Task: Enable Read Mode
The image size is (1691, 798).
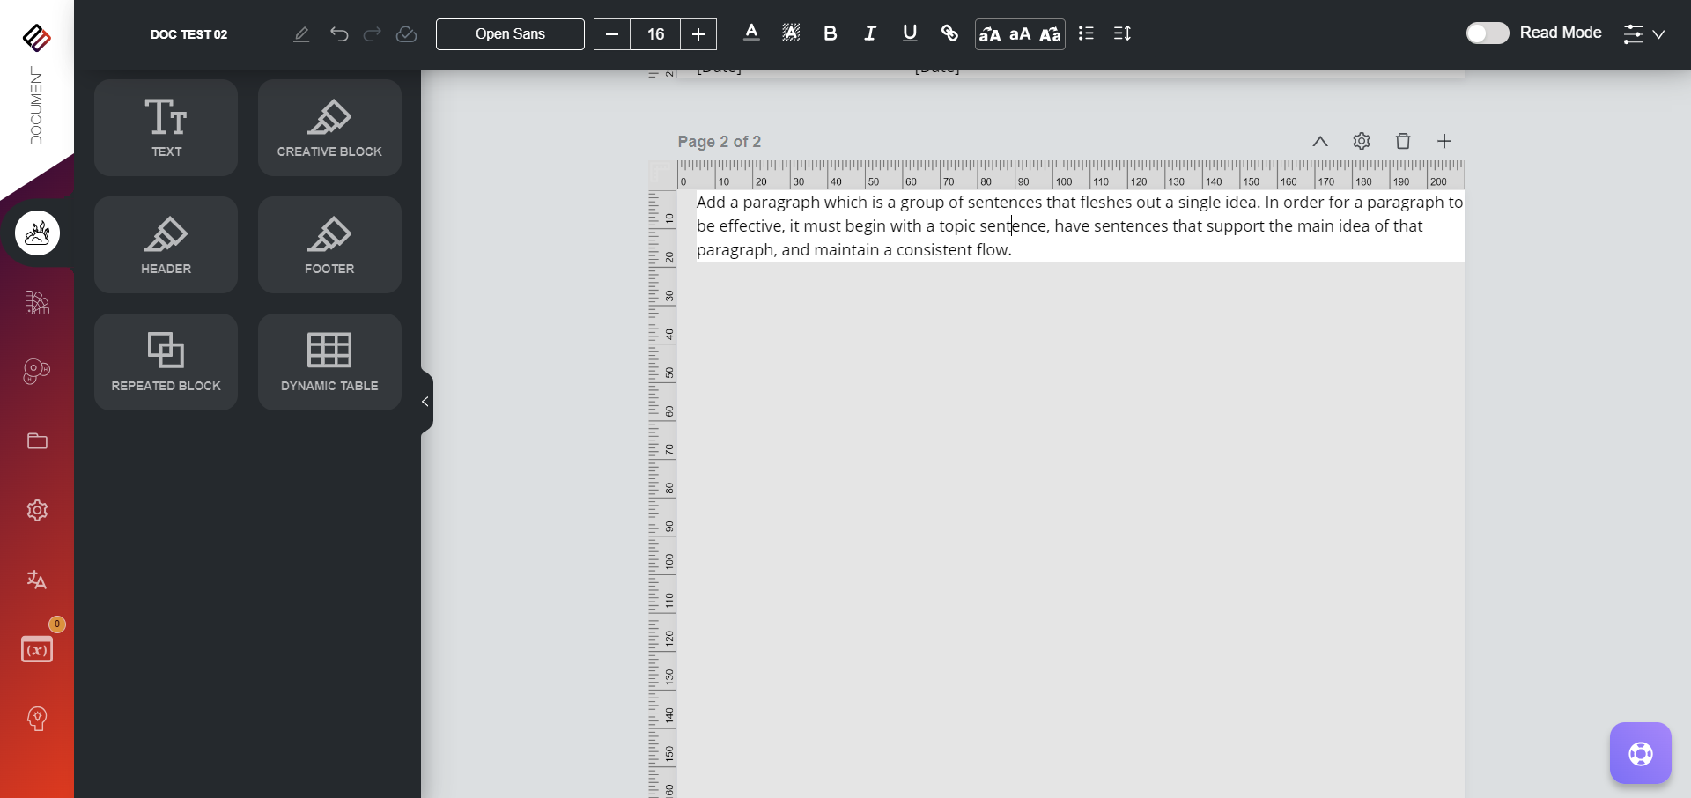Action: coord(1488,33)
